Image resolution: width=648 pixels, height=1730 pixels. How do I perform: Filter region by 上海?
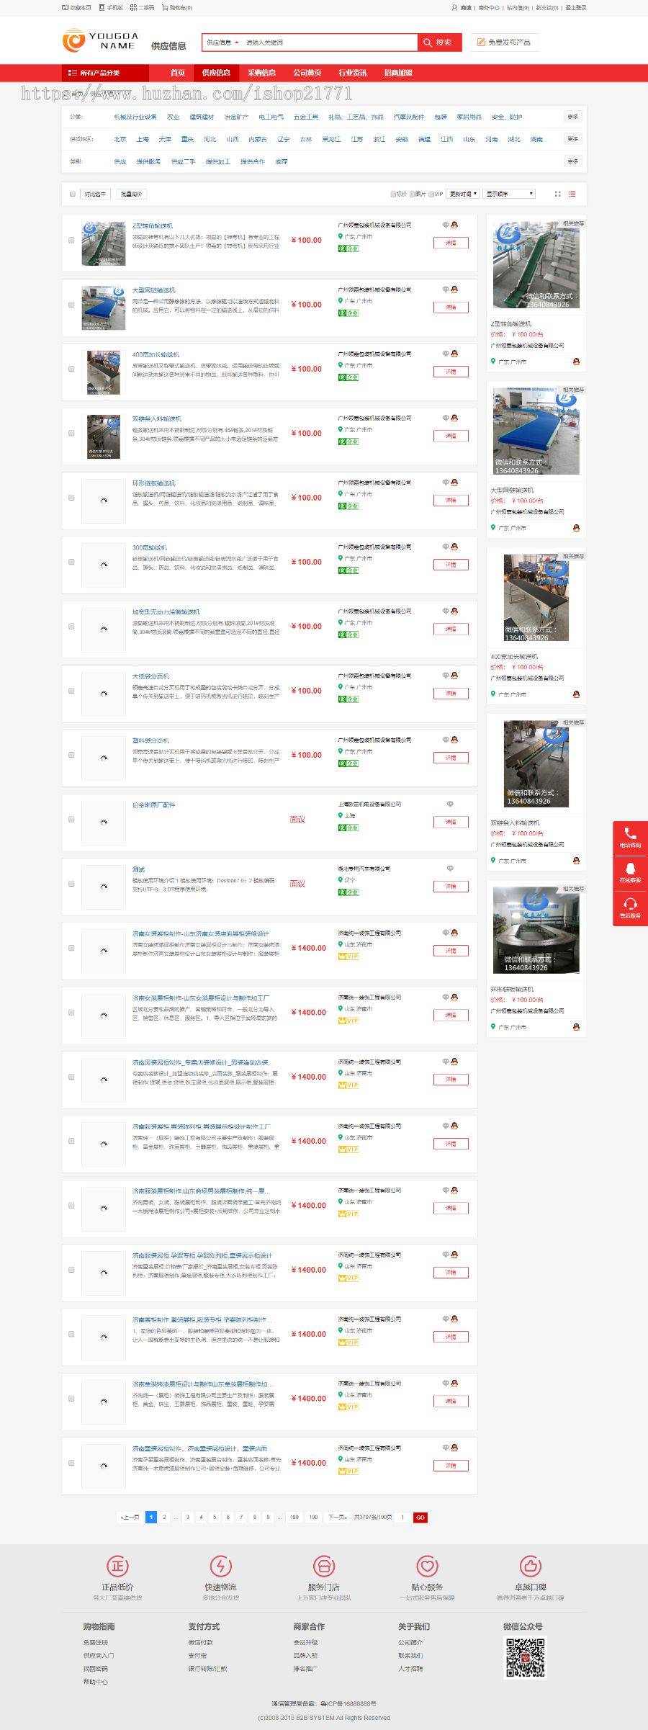coord(143,139)
